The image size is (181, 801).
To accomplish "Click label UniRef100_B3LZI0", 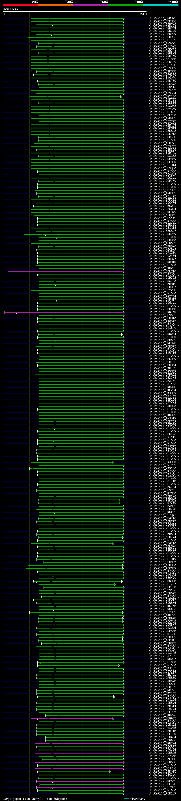I will [162, 271].
